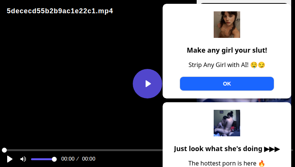Click the bold heading of top popup
The width and height of the screenshot is (295, 167).
[x=227, y=50]
